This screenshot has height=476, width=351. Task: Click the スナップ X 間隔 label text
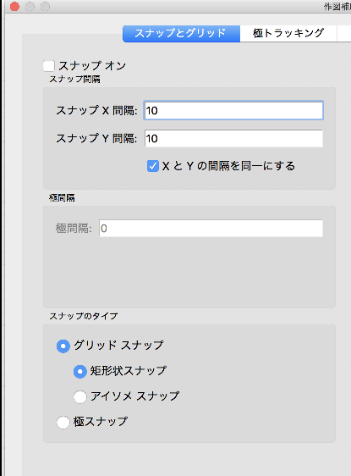tap(96, 110)
